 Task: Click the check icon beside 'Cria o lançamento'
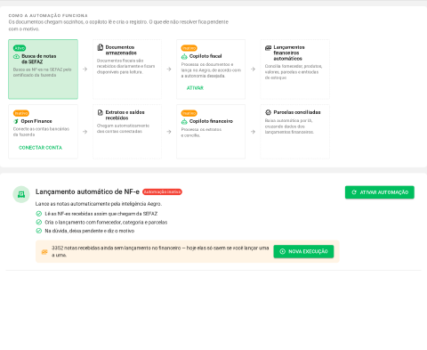(39, 222)
